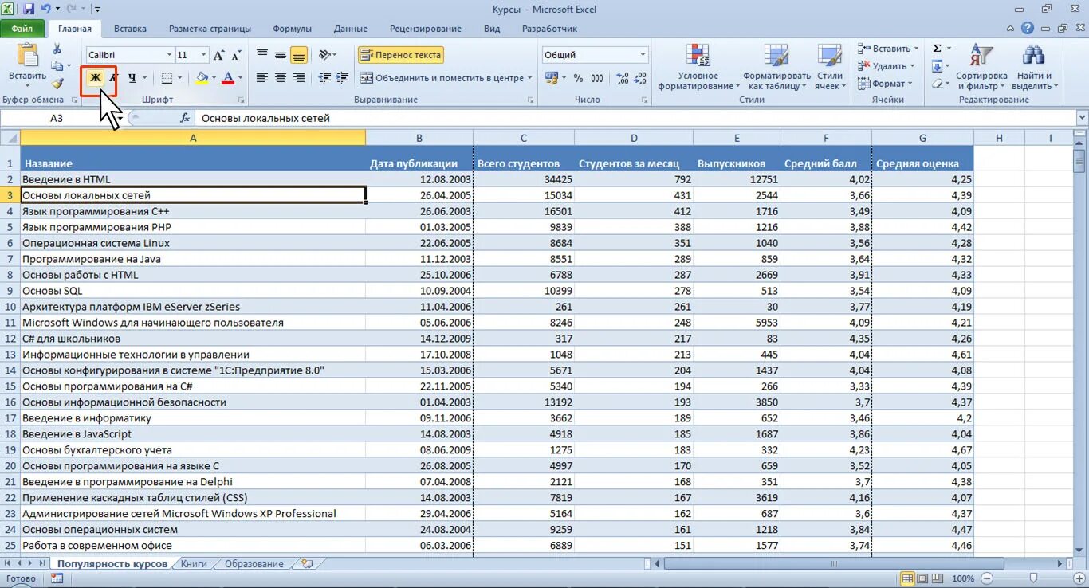Open the Font Color red A picker

228,78
